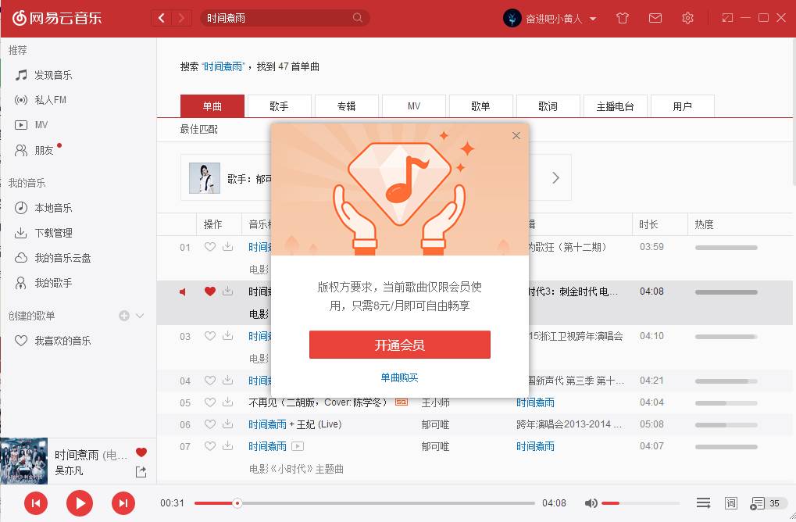Click the best match artist thumbnail
796x522 pixels.
click(x=205, y=177)
